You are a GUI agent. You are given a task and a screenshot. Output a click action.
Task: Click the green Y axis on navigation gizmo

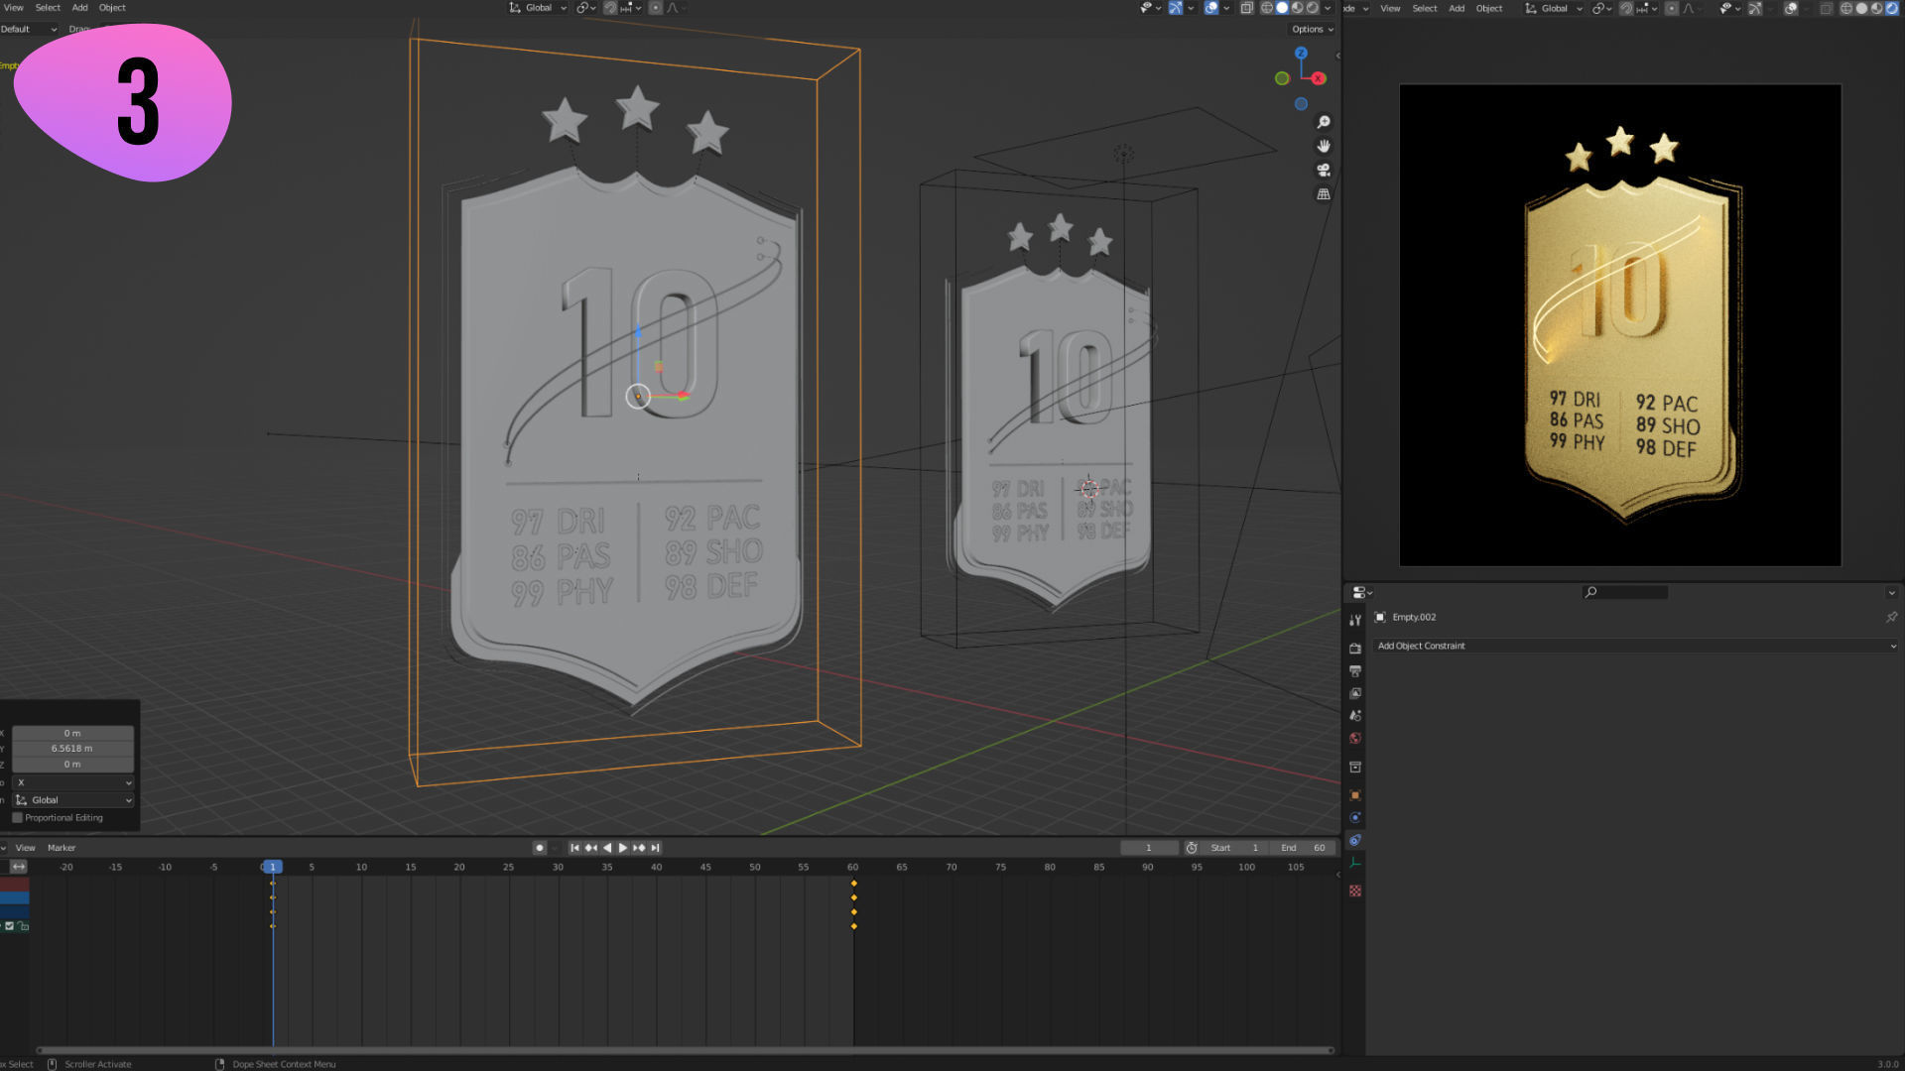pos(1282,78)
